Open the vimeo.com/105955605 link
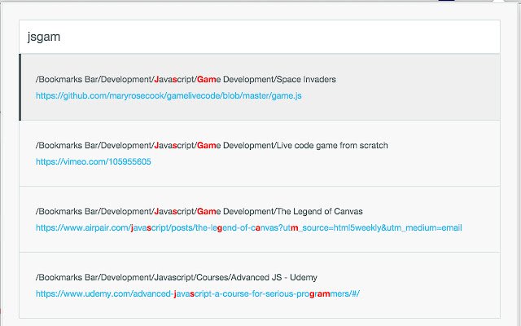521x326 pixels. point(94,161)
